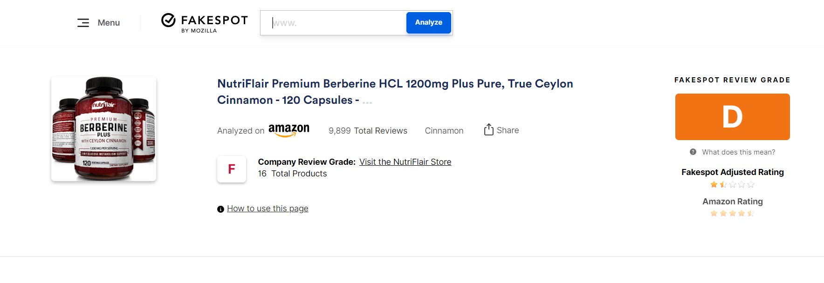Click the Fakespot Adjusted Rating stars
The image size is (824, 283).
pyautogui.click(x=732, y=185)
